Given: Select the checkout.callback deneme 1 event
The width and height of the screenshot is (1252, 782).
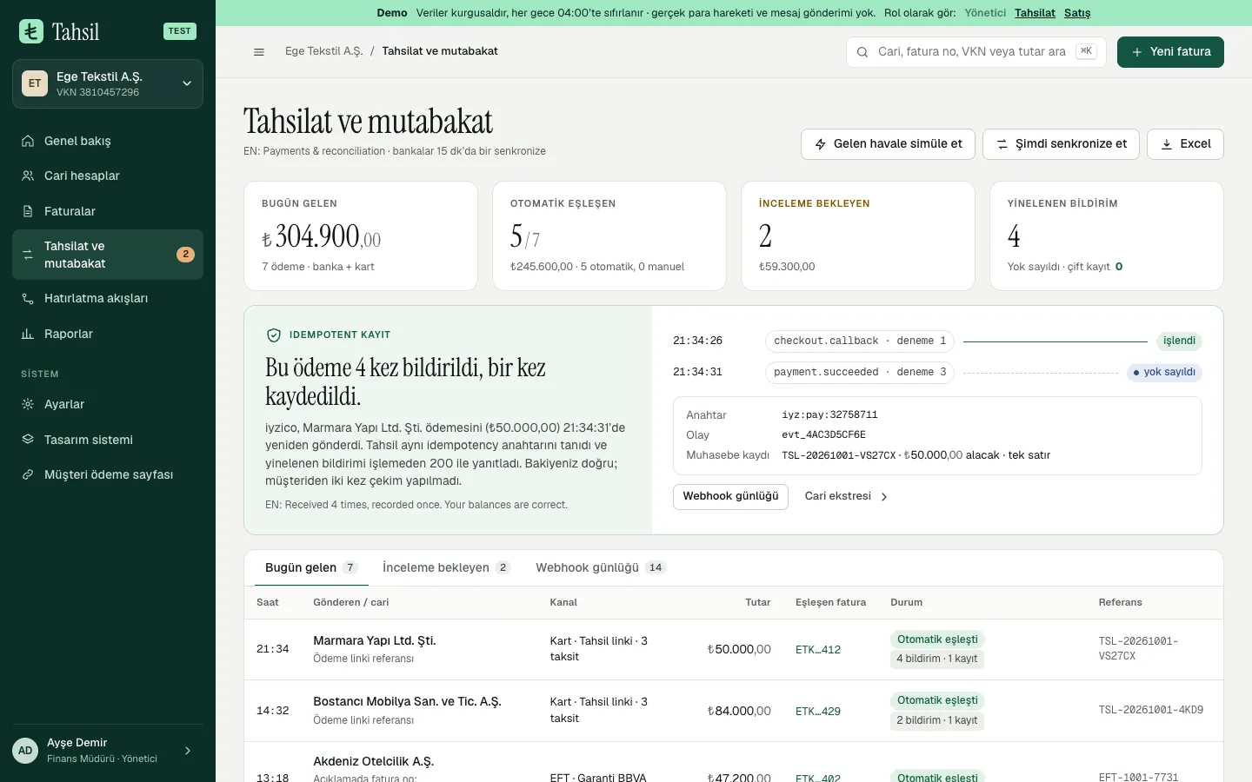Looking at the screenshot, I should point(860,341).
